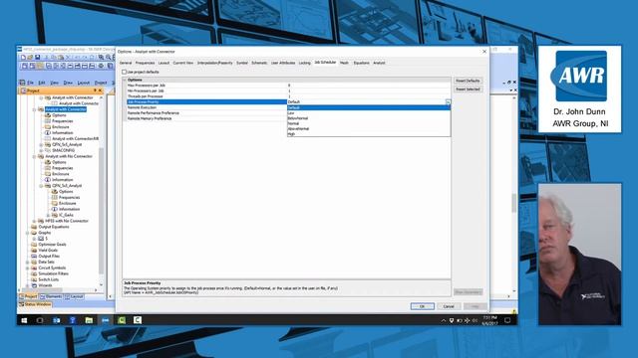Switch to the Layout panel tab
The image size is (638, 358).
point(74,296)
